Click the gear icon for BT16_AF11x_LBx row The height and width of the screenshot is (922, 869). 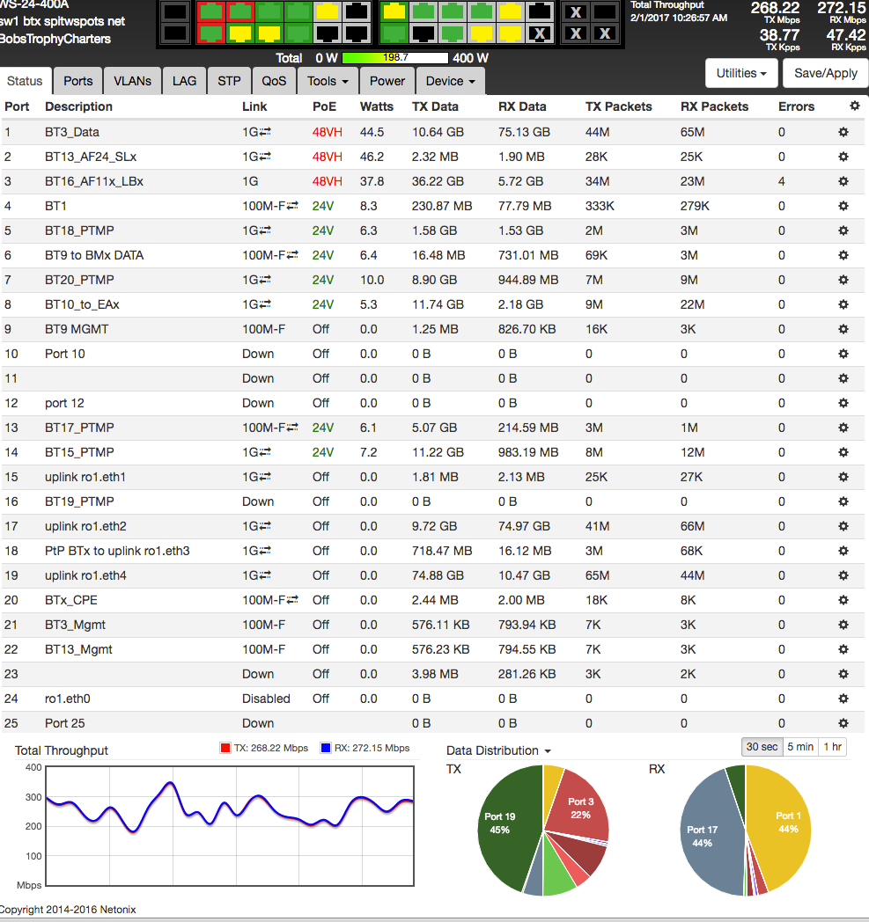[x=843, y=181]
